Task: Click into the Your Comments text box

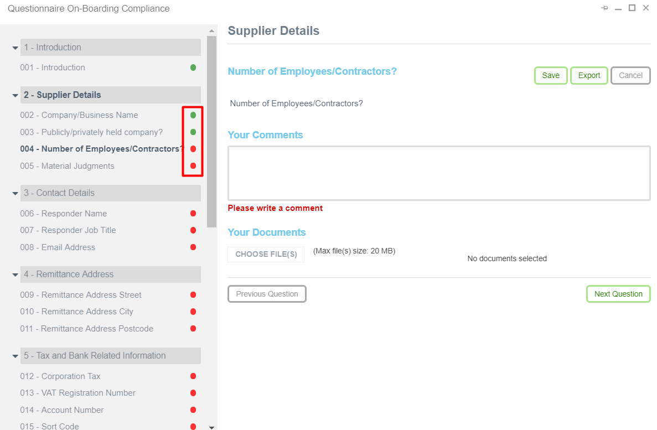Action: [438, 173]
